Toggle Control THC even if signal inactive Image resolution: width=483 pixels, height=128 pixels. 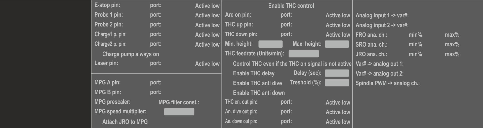(x=292, y=64)
